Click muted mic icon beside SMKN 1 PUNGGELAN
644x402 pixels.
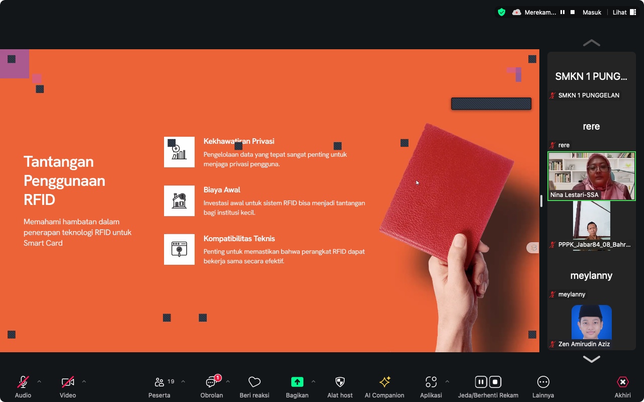[553, 95]
